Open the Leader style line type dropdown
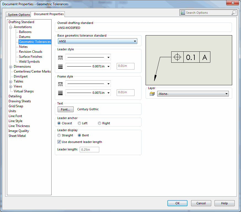The image size is (241, 212). coord(88,57)
